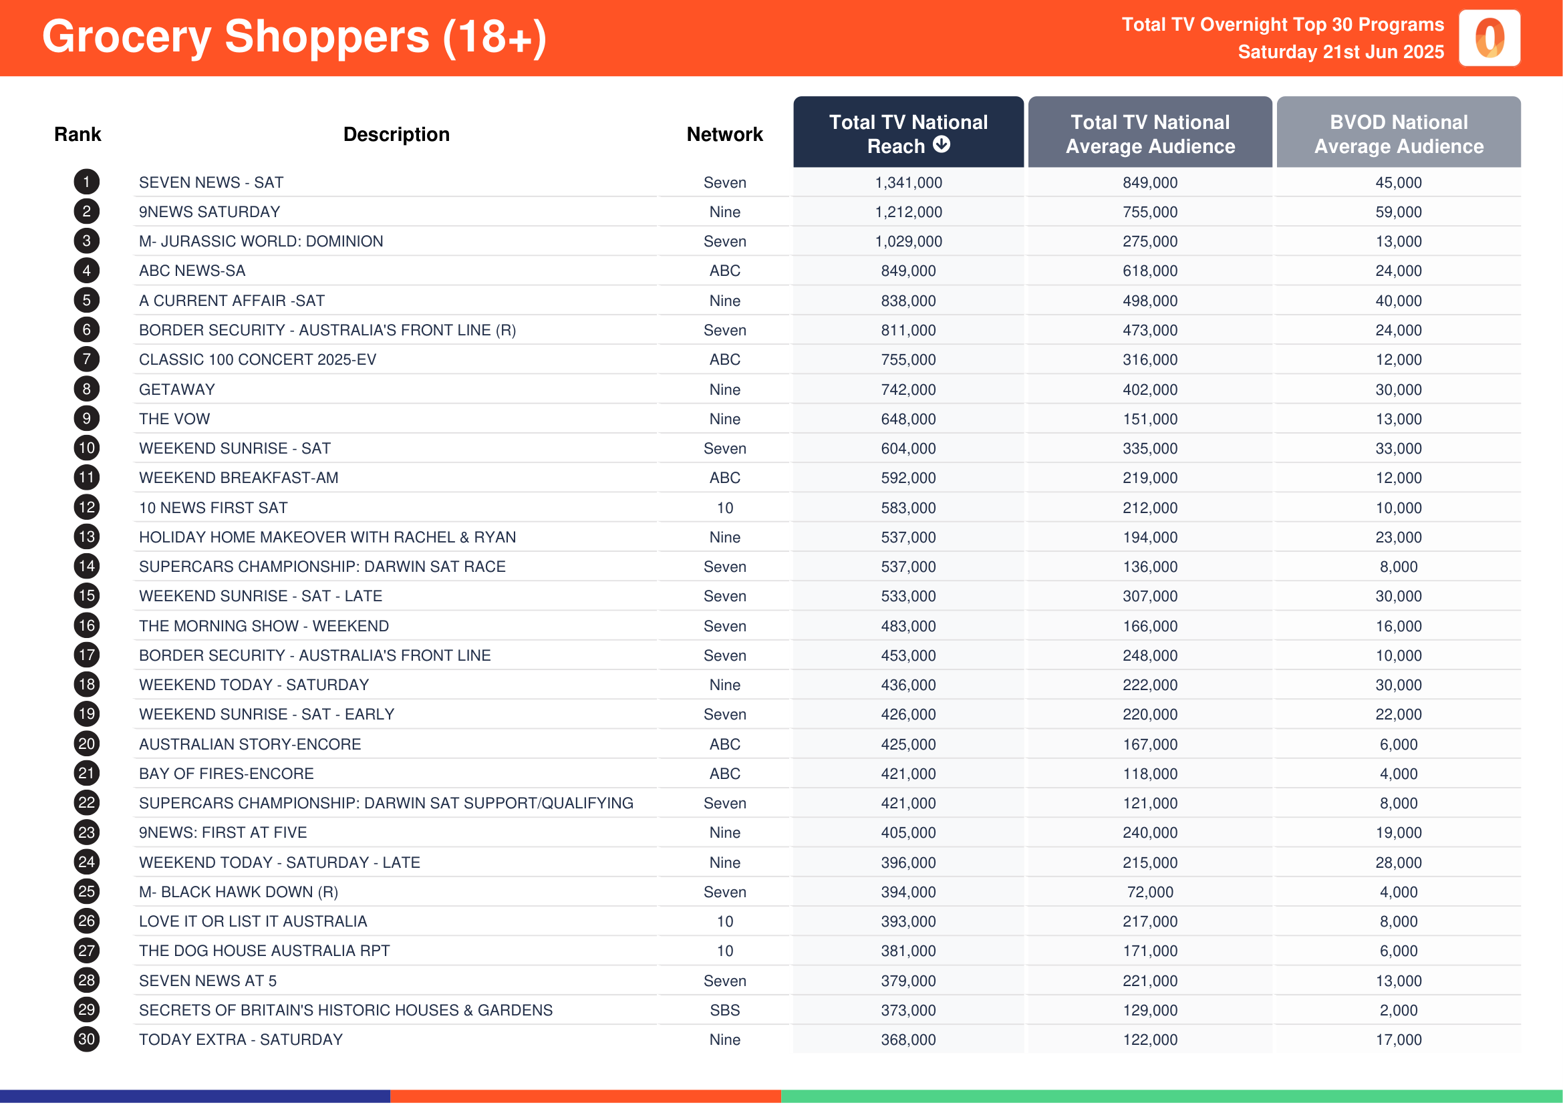This screenshot has width=1563, height=1105.
Task: Click the rank 1 circle badge
Action: tap(86, 182)
